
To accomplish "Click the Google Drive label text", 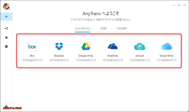I will point(86,56).
